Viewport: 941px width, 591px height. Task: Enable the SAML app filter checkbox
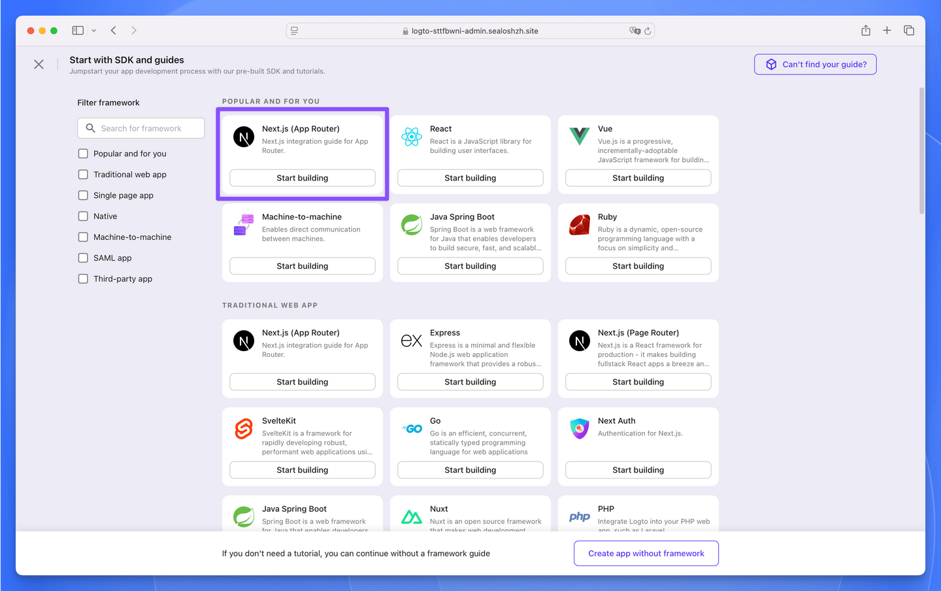(x=83, y=258)
